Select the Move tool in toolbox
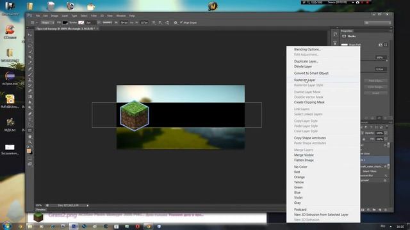Viewport: 410px width, 230px height. tap(30, 34)
